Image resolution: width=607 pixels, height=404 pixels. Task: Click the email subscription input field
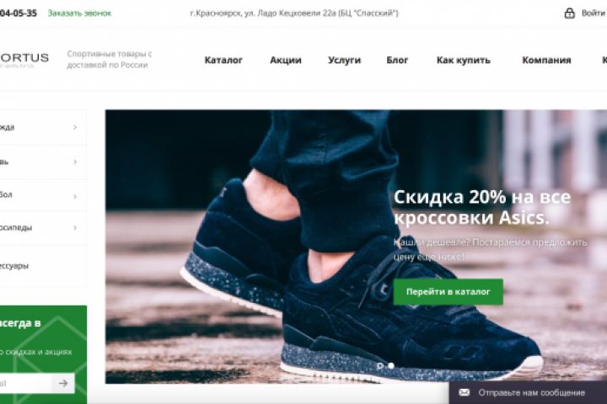[25, 383]
